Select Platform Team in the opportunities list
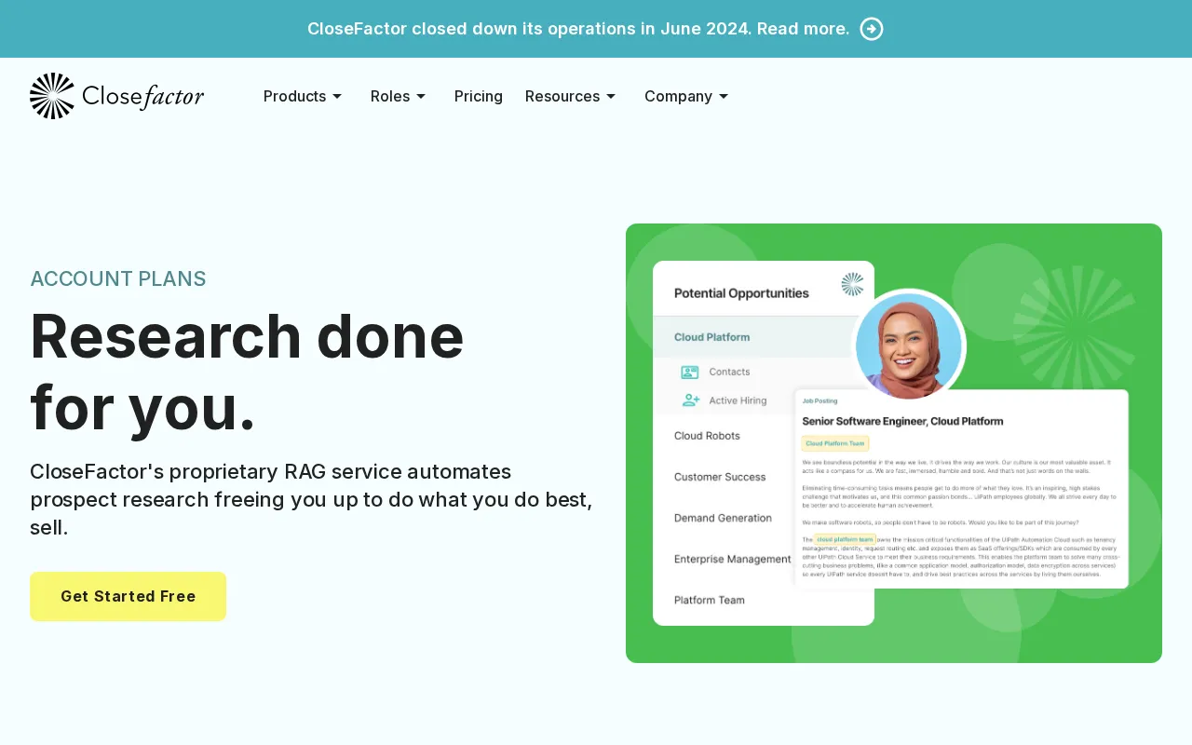The width and height of the screenshot is (1192, 745). (710, 600)
